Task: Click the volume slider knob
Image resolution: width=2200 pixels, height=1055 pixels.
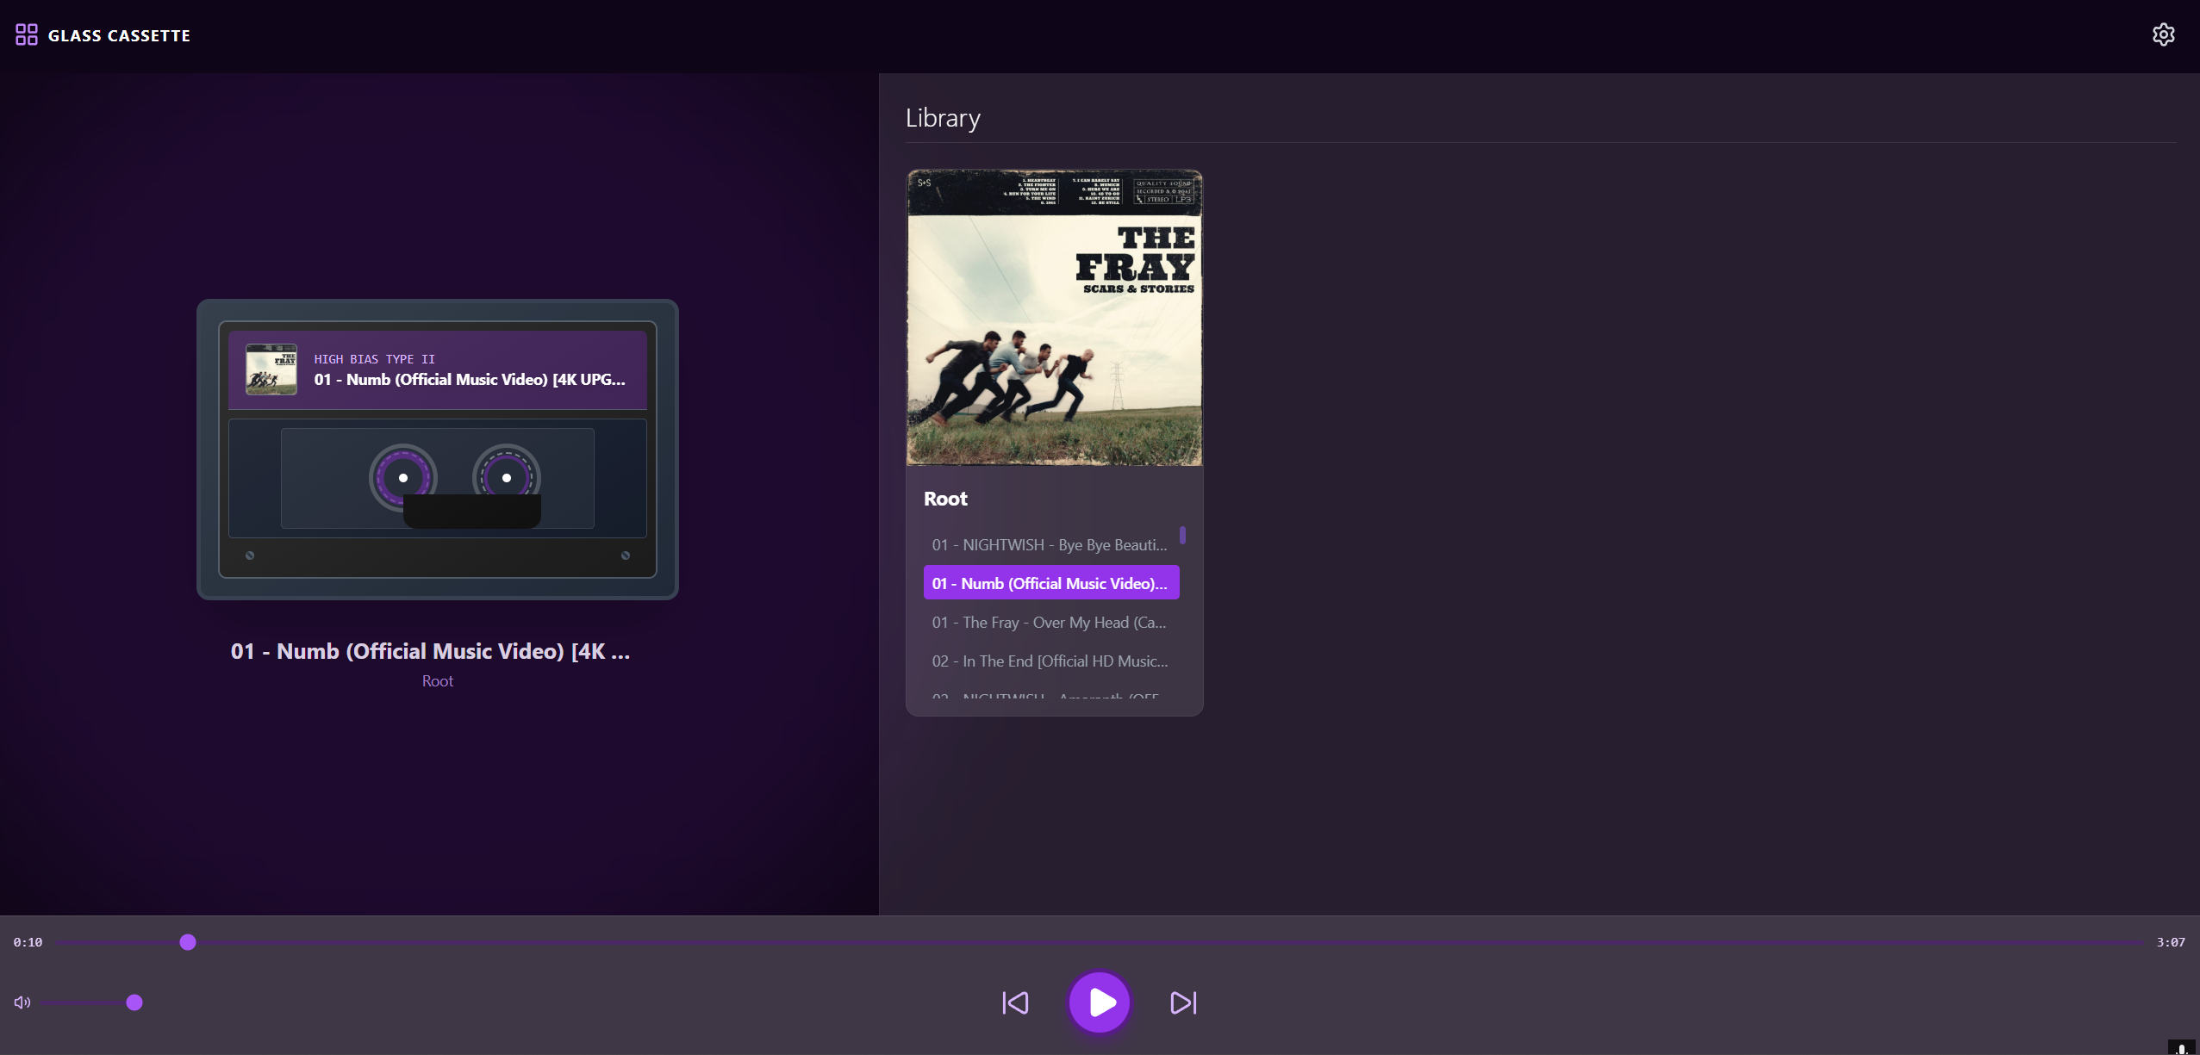Action: coord(134,1002)
